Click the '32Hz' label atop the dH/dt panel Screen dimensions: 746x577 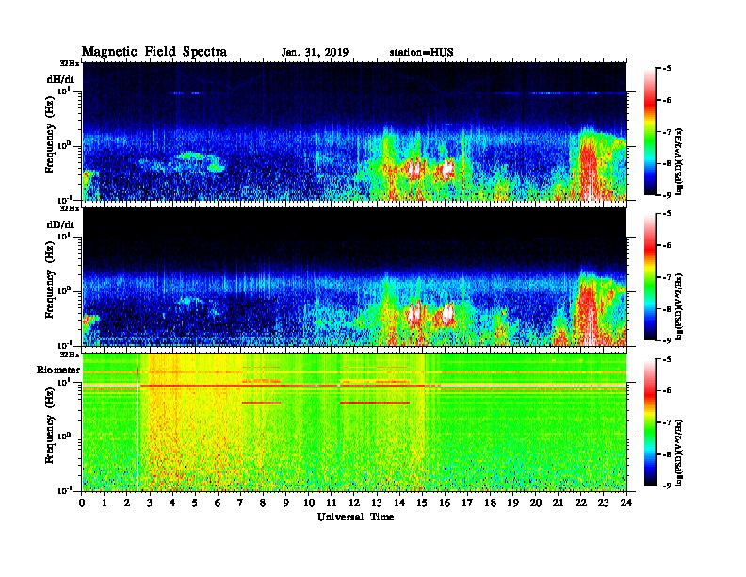(x=70, y=63)
